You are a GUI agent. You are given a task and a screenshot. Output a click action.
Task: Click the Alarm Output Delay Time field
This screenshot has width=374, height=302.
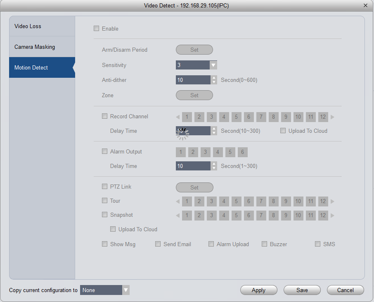pos(193,166)
